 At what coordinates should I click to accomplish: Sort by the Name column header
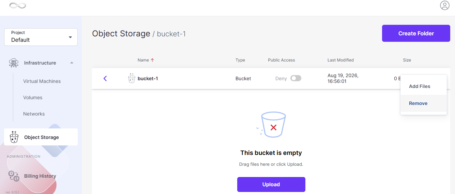pyautogui.click(x=143, y=60)
